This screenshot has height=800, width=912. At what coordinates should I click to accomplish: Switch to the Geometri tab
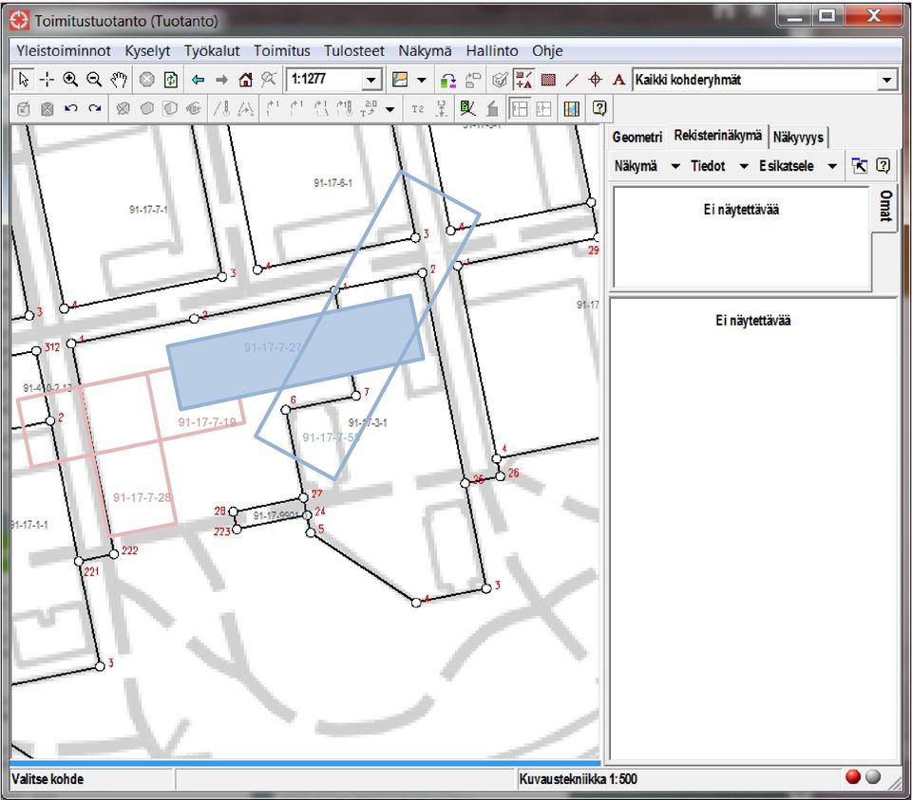pyautogui.click(x=636, y=137)
